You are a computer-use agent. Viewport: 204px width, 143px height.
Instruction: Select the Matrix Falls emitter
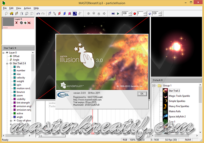(175, 112)
